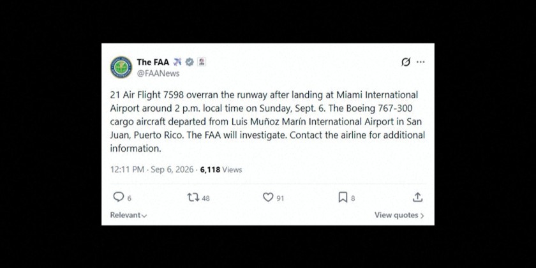Image resolution: width=536 pixels, height=268 pixels.
Task: Open the three-dot more options menu
Action: (421, 62)
